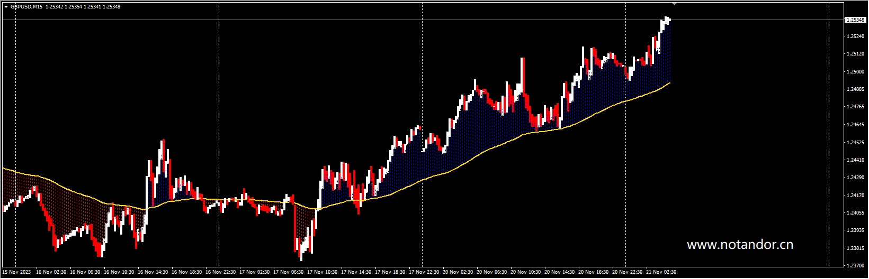Click the 17 Nov 02:30 time label
The image size is (869, 279).
tap(255, 273)
